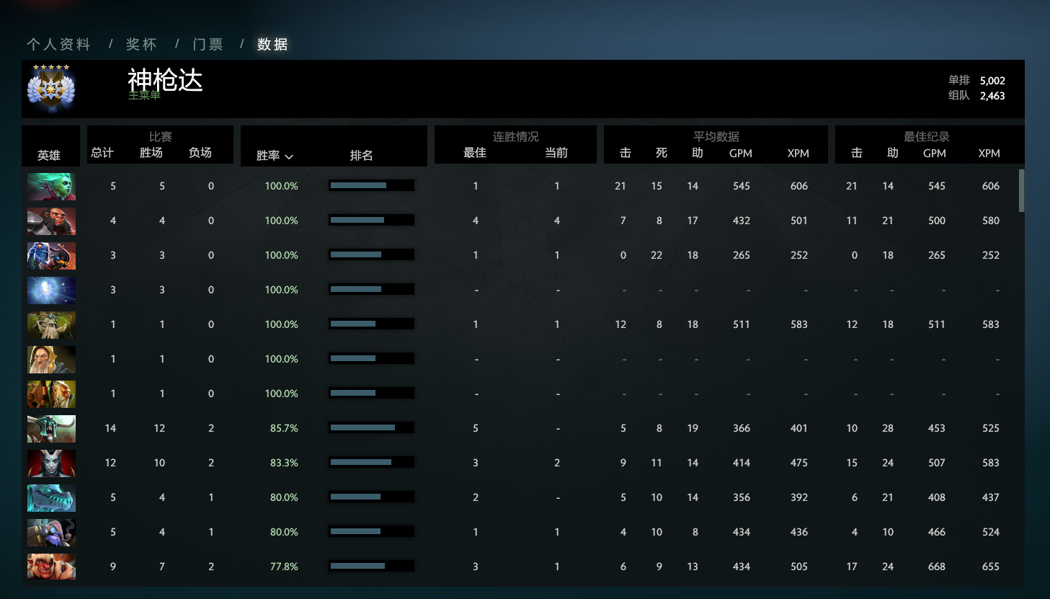Select the Jakiro two-headed dragon portrait
1050x599 pixels.
tap(51, 255)
